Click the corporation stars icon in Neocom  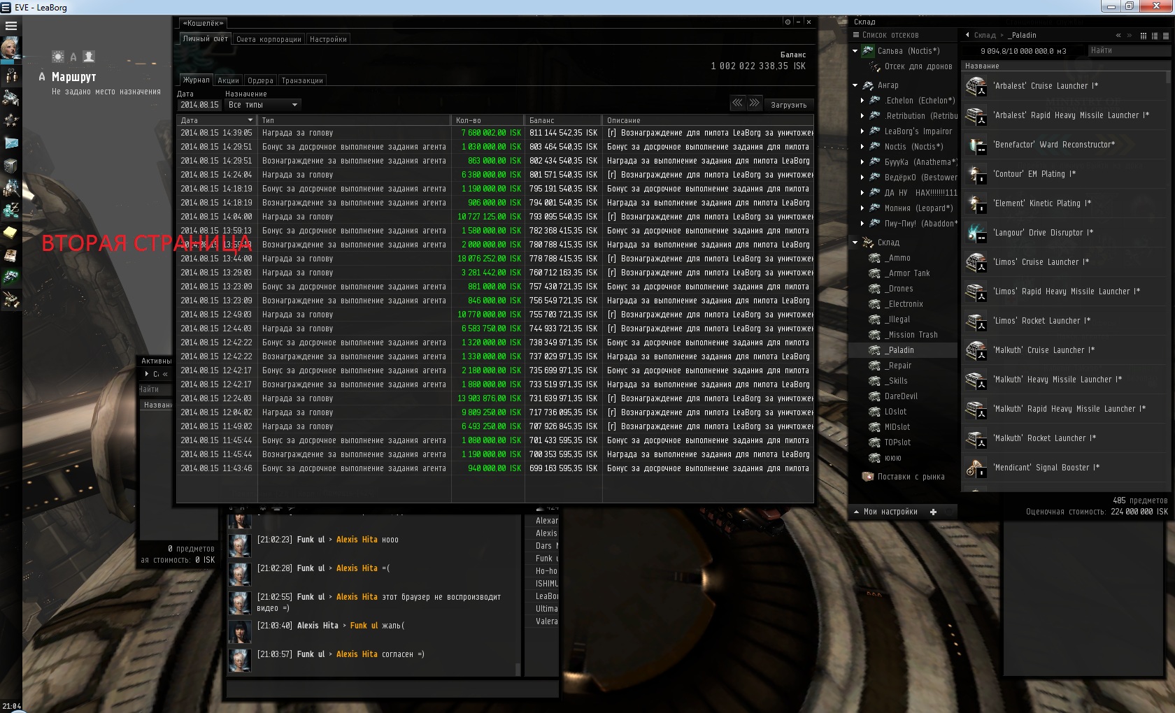tap(11, 120)
